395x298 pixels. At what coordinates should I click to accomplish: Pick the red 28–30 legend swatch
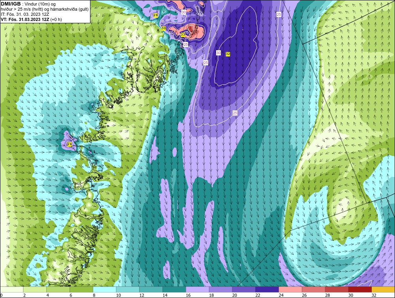click(337, 289)
